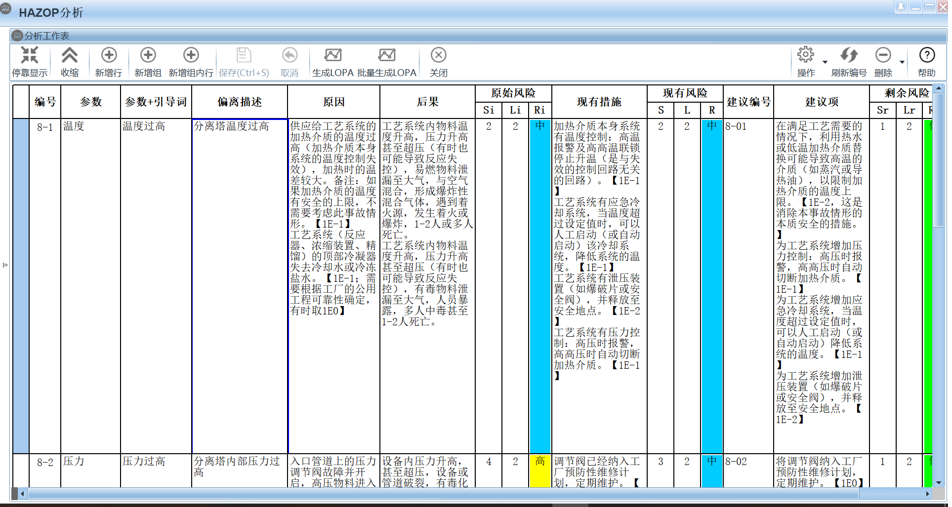Click the 参数+引导词 column header
The image size is (952, 507).
pos(156,102)
